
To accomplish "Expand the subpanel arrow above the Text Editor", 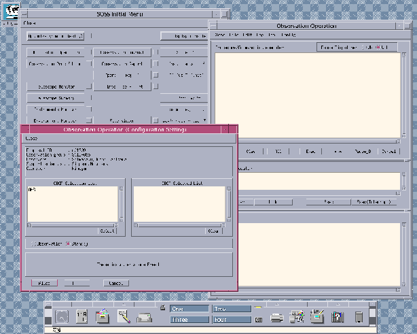I will (124, 304).
